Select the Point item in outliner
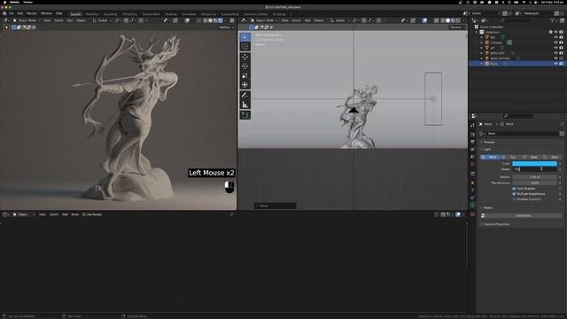567x319 pixels. 494,64
